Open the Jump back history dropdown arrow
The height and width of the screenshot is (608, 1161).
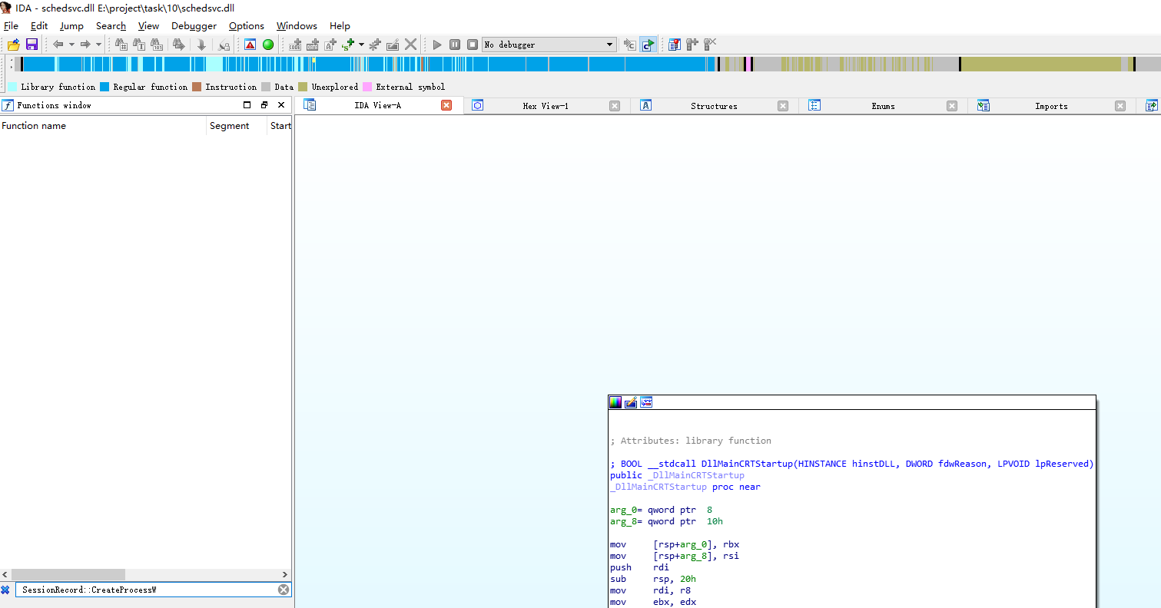[x=71, y=44]
